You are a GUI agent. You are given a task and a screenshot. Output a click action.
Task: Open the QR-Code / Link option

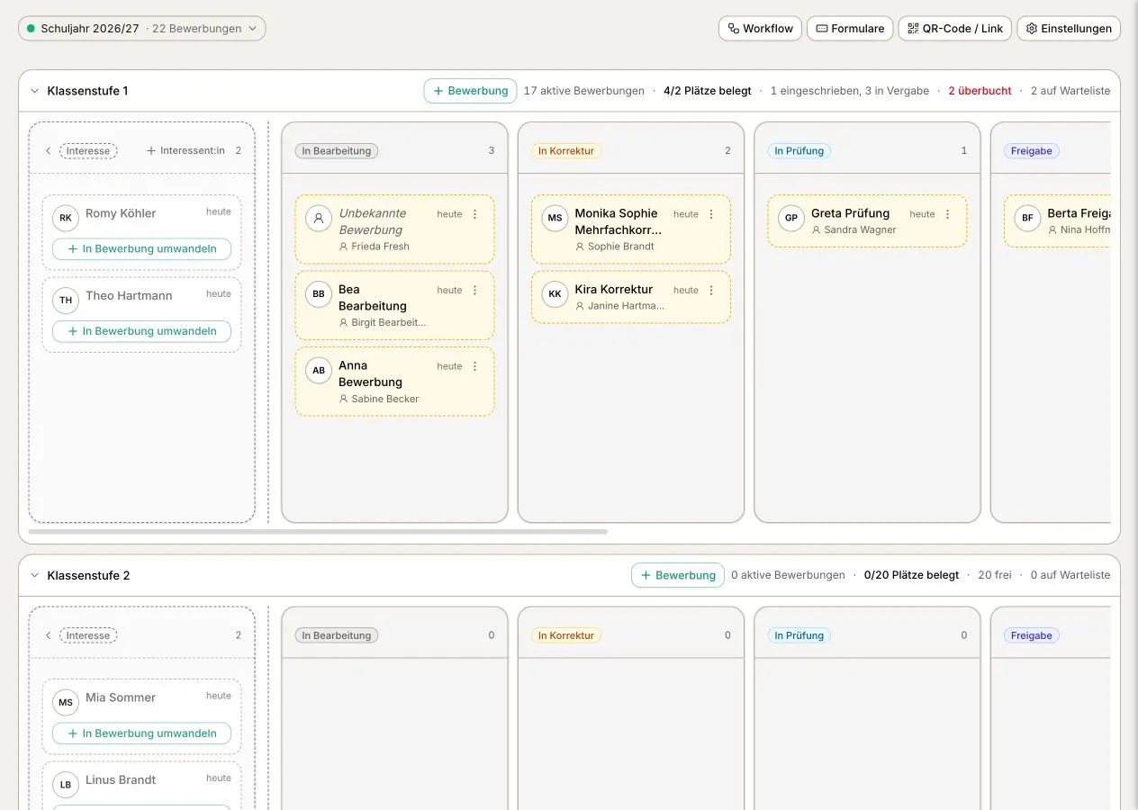[955, 29]
